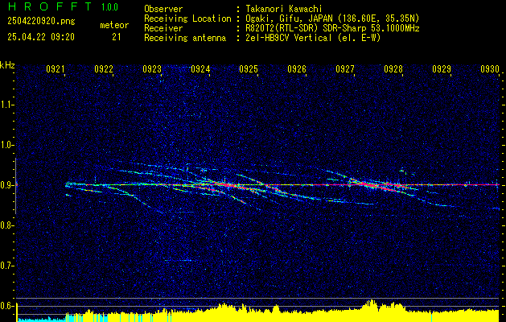Click the meteor count value 21
The height and width of the screenshot is (322, 506).
(x=116, y=37)
